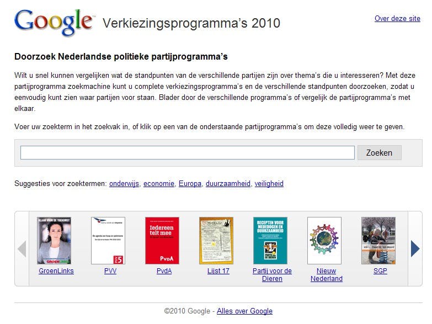Image resolution: width=432 pixels, height=324 pixels.
Task: Open the Nieuw Nederland programme cover
Action: [x=324, y=241]
